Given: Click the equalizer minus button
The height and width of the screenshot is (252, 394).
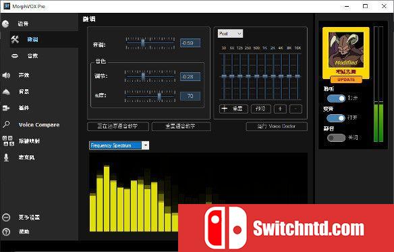Looking at the screenshot, I should (x=295, y=109).
